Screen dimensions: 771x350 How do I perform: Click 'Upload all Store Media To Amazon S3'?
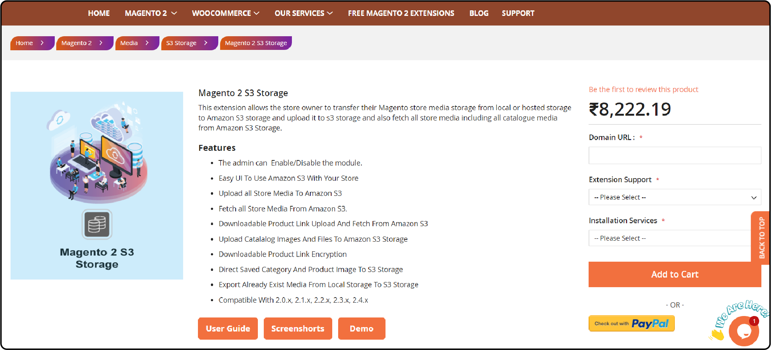pyautogui.click(x=280, y=193)
